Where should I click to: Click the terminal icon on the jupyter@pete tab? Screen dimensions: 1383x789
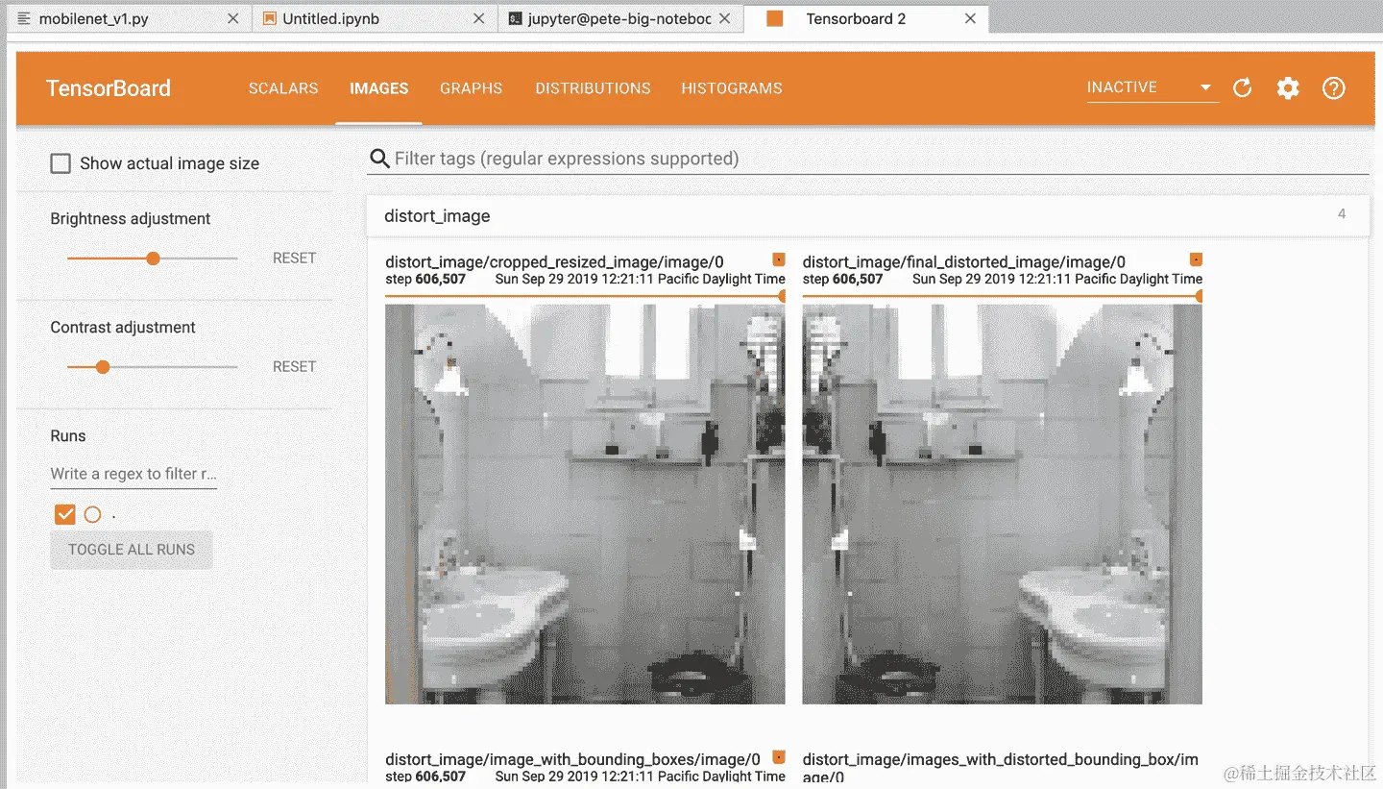click(x=516, y=18)
